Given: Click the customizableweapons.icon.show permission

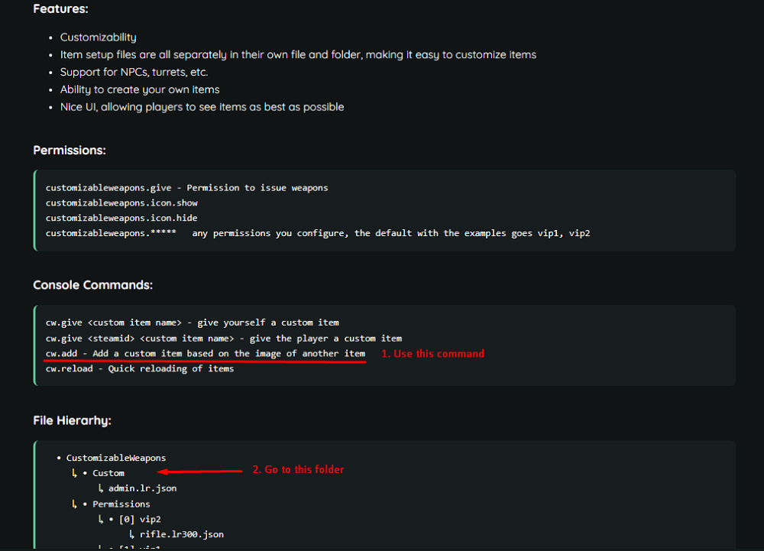Looking at the screenshot, I should [121, 203].
